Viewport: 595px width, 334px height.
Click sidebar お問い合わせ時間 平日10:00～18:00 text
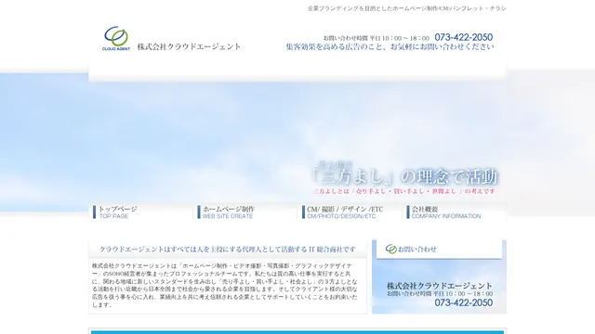click(x=440, y=293)
